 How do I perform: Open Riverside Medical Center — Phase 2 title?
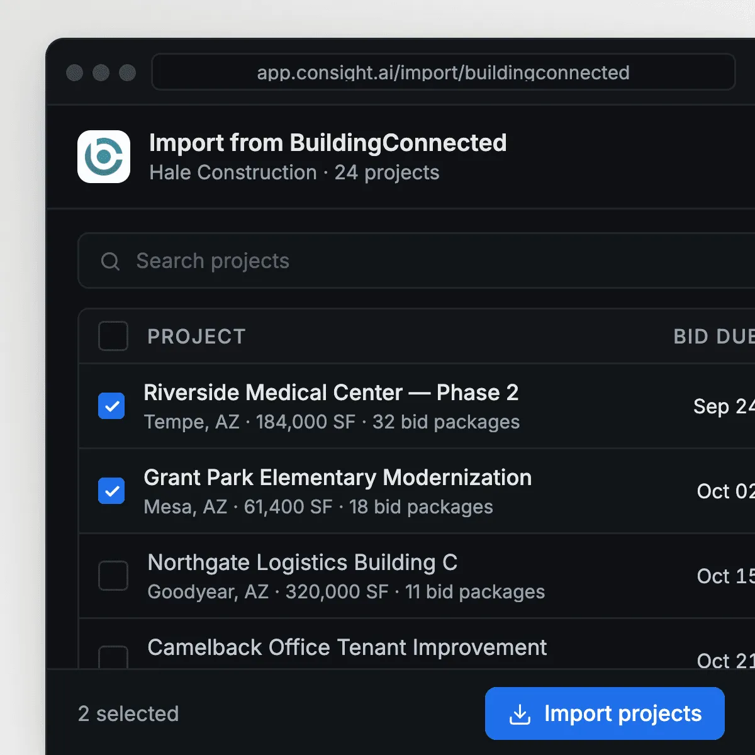click(x=331, y=393)
